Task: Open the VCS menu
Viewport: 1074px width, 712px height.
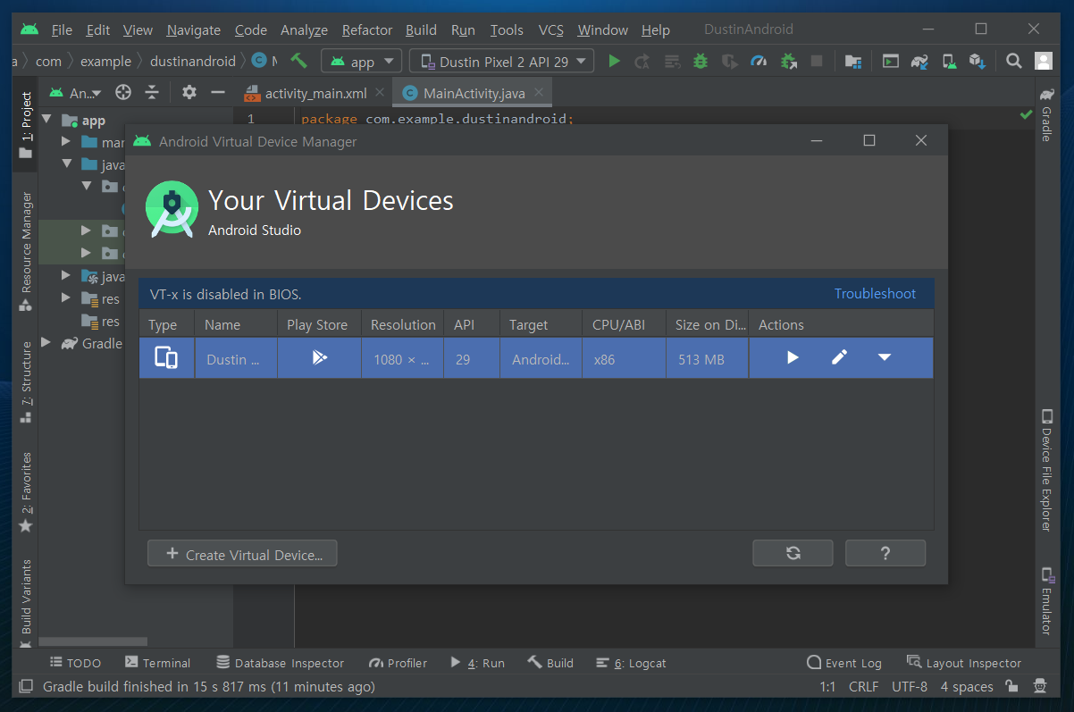Action: coord(551,29)
